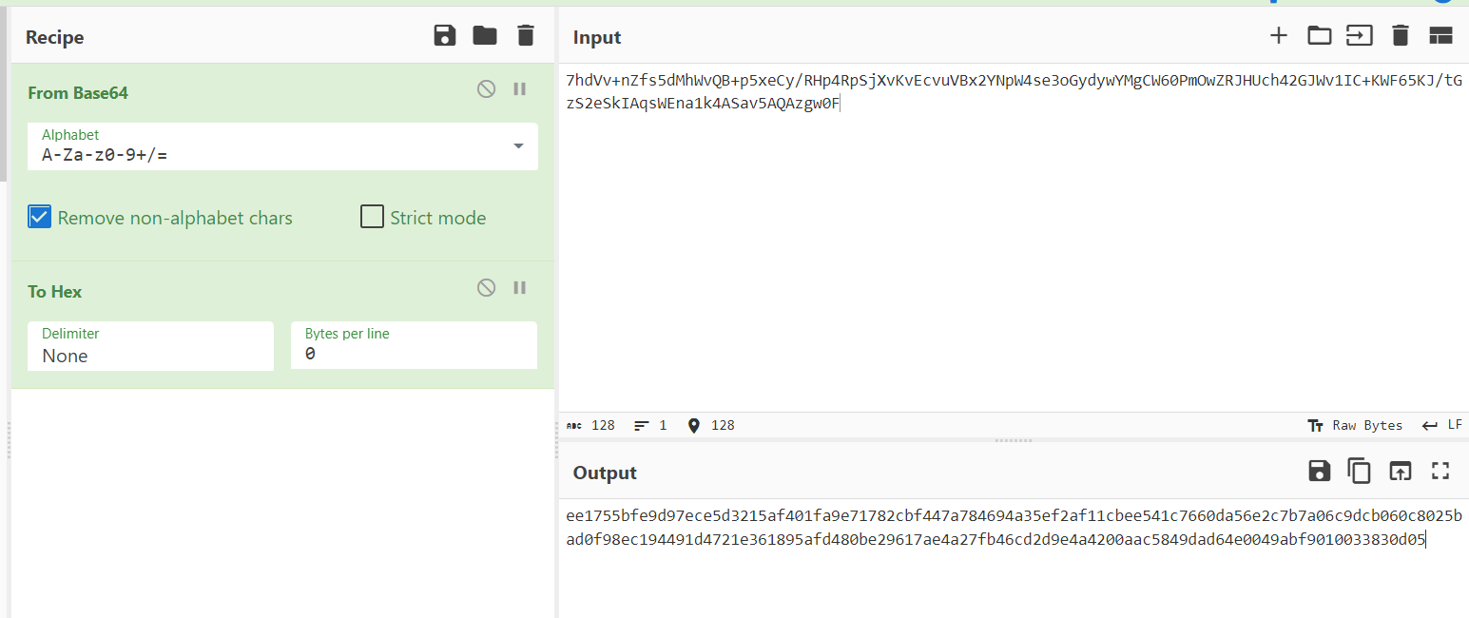Clear recipe with trash icon

(x=526, y=36)
